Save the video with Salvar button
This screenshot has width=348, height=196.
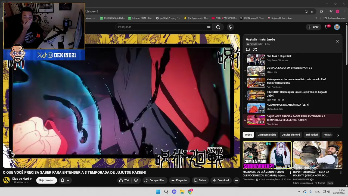pyautogui.click(x=200, y=180)
